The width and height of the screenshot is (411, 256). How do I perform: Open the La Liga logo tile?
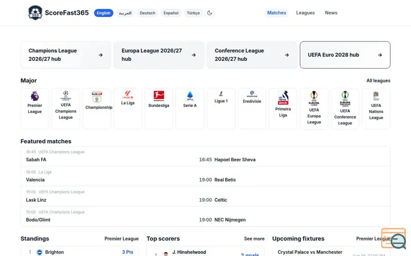click(128, 109)
